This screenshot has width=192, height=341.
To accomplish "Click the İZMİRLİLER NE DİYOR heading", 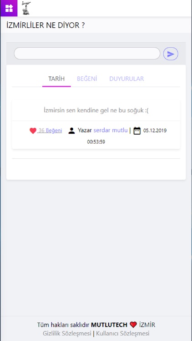I will (x=45, y=25).
